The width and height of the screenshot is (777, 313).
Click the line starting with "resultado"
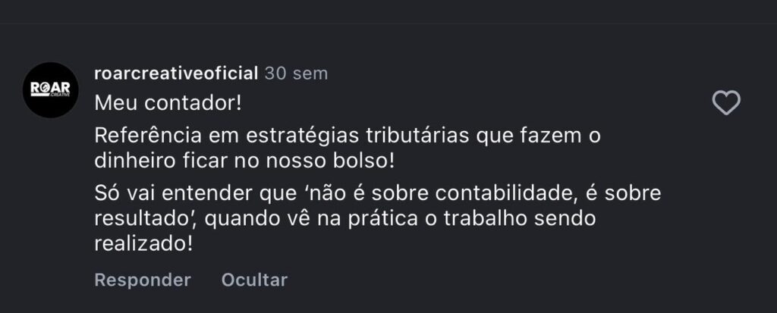pos(348,219)
